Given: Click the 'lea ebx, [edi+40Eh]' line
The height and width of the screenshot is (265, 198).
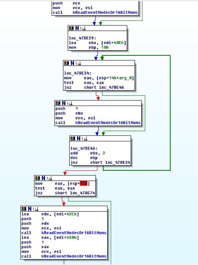Looking at the screenshot, I should click(97, 43).
